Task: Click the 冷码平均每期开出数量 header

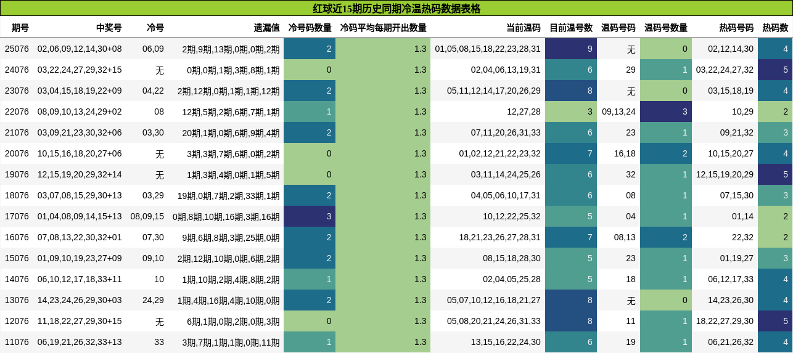Action: click(383, 28)
